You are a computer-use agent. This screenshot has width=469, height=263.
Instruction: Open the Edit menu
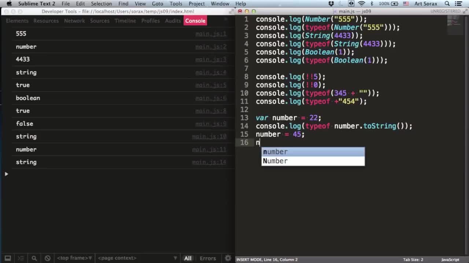tap(80, 4)
